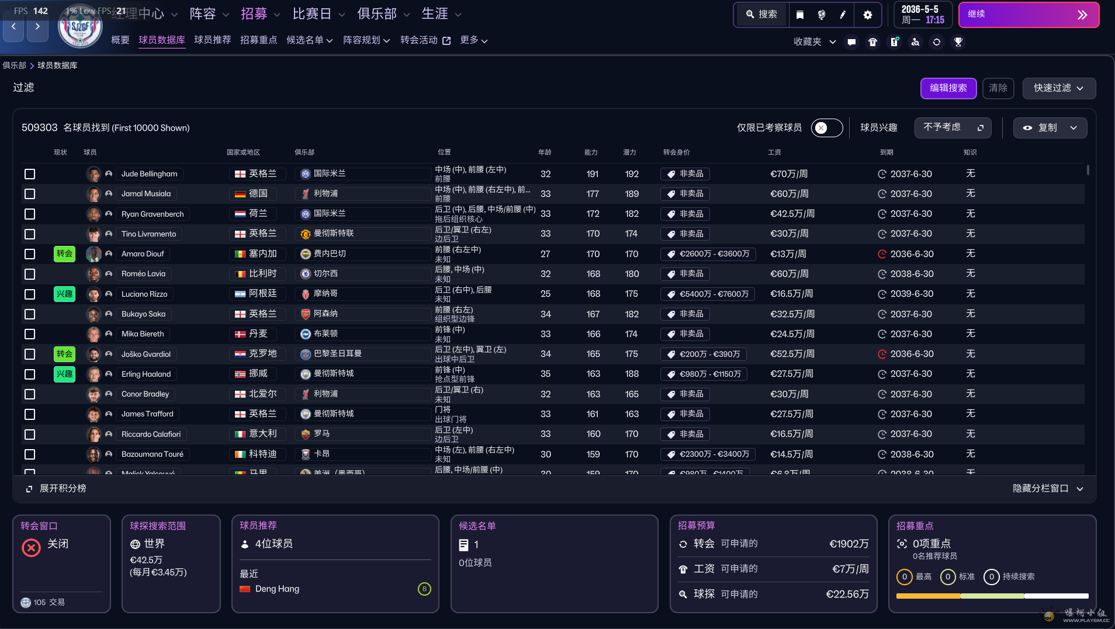Open the globe world icon

[x=821, y=15]
